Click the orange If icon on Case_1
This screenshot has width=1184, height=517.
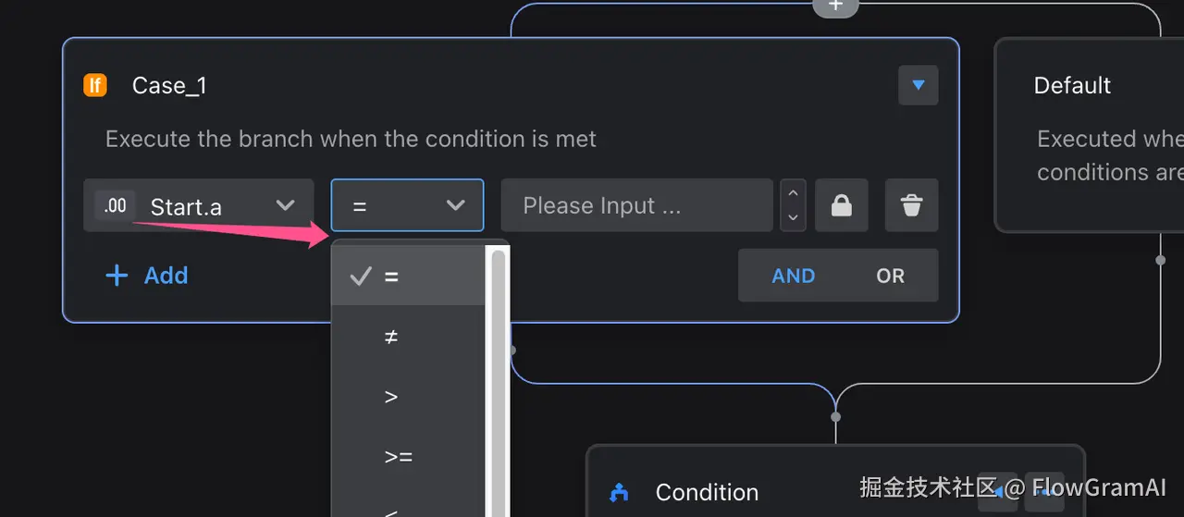[95, 86]
